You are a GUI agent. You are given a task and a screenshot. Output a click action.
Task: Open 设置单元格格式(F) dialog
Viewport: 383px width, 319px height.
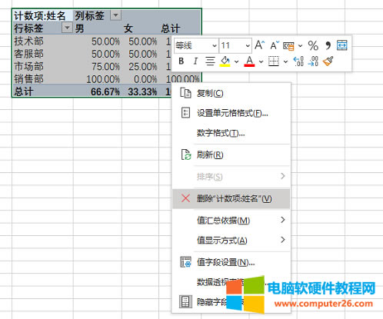click(x=231, y=113)
